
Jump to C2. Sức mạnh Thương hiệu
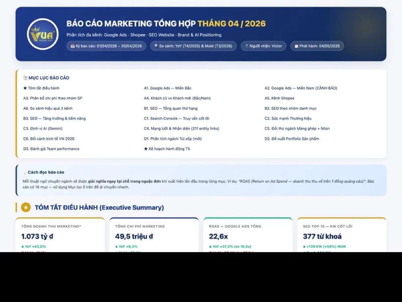(x=288, y=118)
